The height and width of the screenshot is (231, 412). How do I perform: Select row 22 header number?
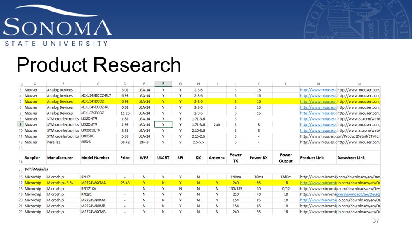[x=21, y=212]
